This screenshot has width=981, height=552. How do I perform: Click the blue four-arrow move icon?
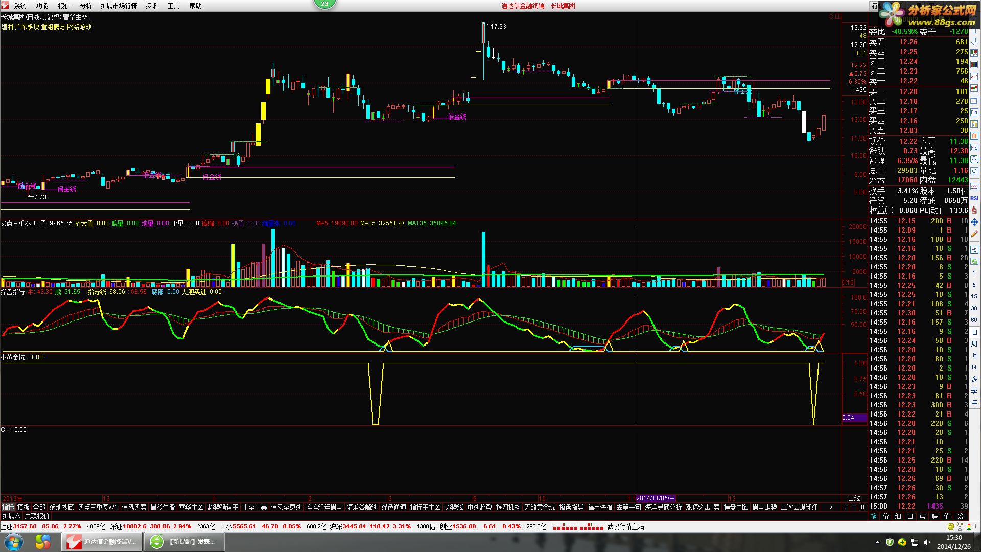pyautogui.click(x=974, y=222)
